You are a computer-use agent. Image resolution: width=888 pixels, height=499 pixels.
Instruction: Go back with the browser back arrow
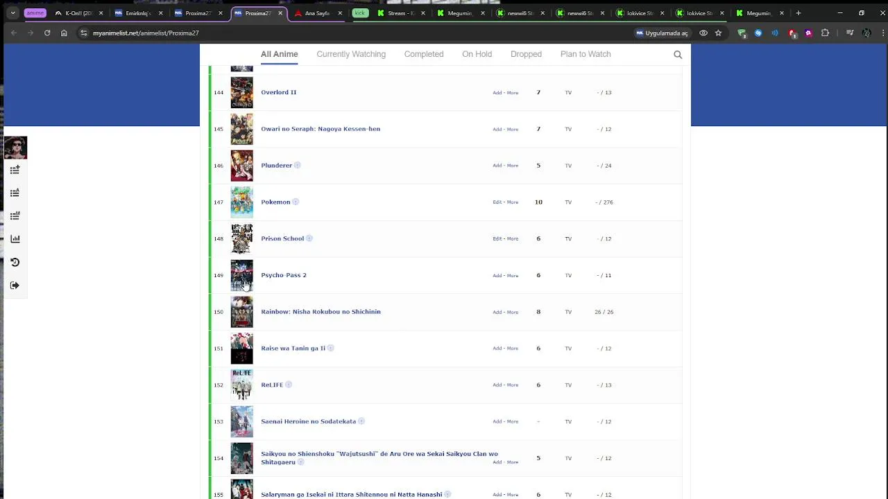13,33
